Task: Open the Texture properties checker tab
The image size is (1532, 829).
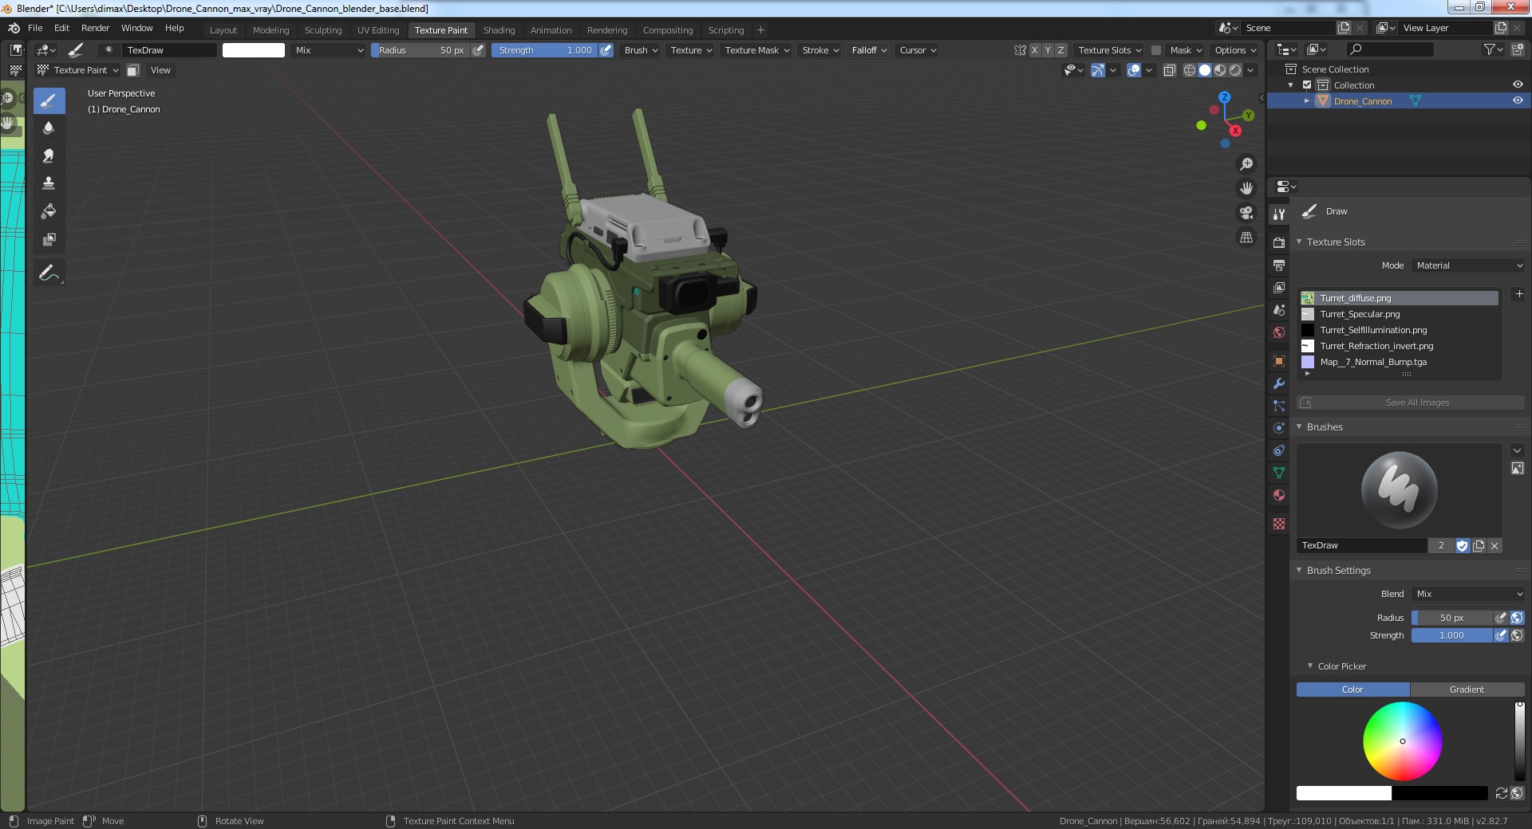Action: coord(1279,524)
